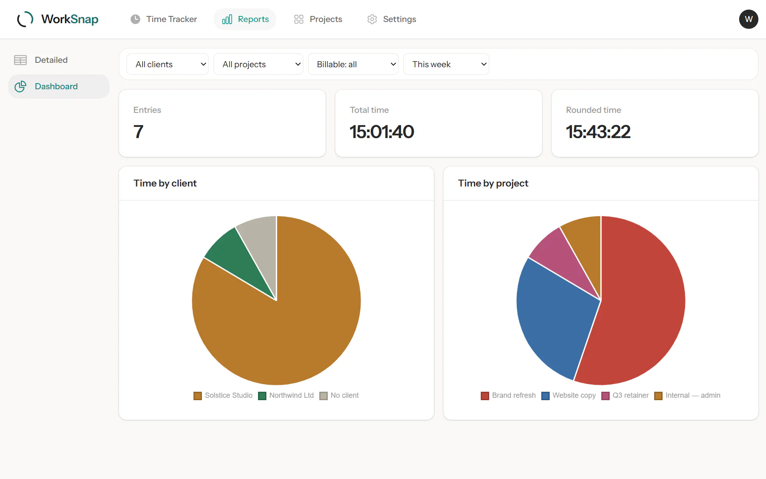Viewport: 766px width, 479px height.
Task: Open the user avatar W menu
Action: point(748,19)
